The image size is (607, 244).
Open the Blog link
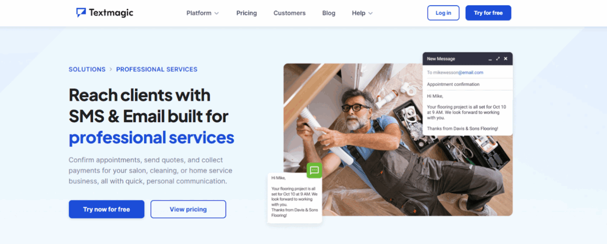click(x=328, y=13)
